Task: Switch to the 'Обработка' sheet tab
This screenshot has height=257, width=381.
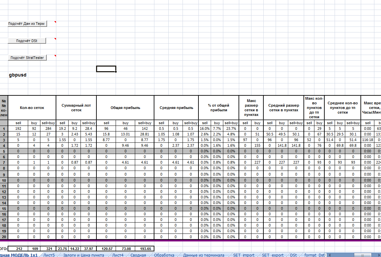Action: coord(164,255)
